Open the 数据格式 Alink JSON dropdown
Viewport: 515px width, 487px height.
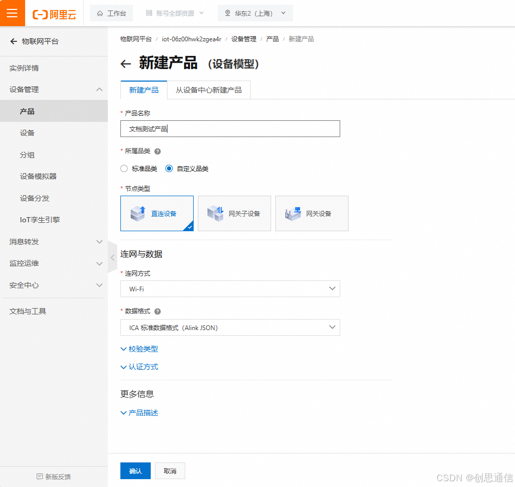click(230, 327)
